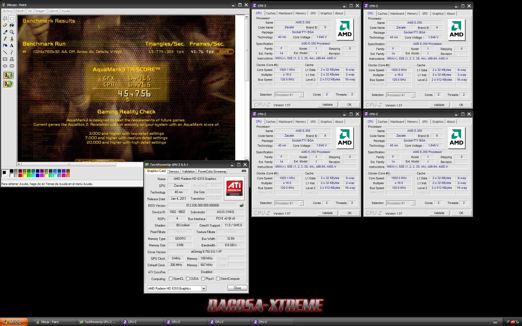
Task: Open the Memory tab in upper-left CPU-Z window
Action: [301, 13]
